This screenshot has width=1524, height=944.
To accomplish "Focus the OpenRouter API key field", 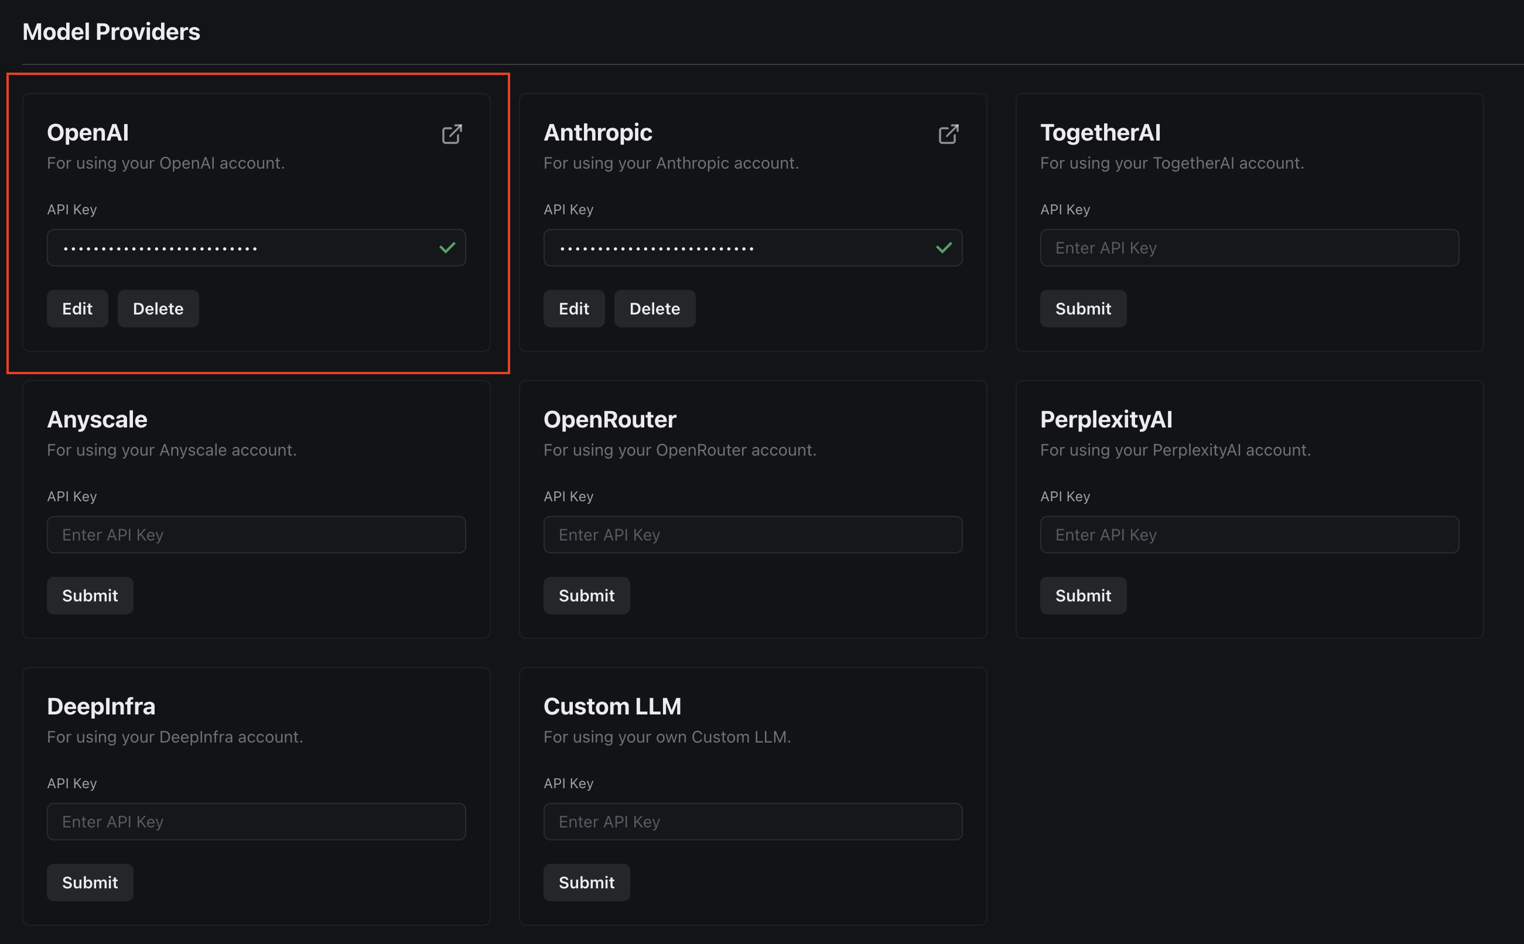I will click(752, 535).
